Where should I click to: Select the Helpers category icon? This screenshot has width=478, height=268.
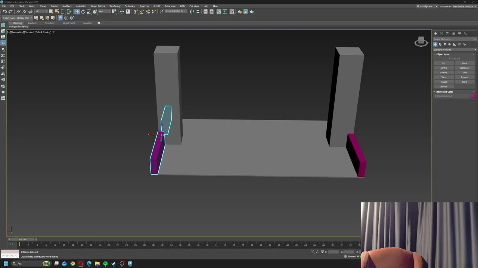(x=454, y=44)
